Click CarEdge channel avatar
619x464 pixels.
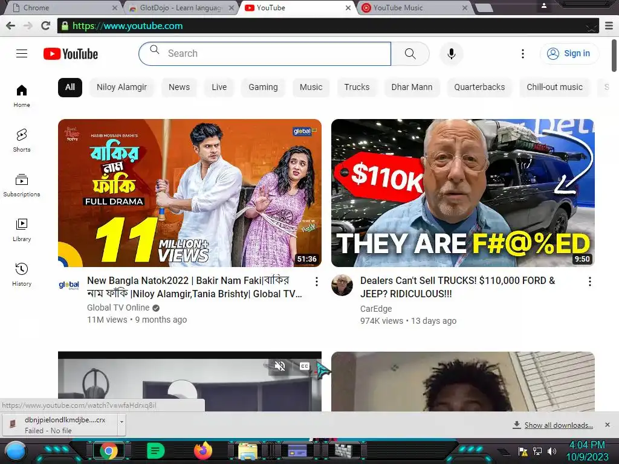[342, 285]
